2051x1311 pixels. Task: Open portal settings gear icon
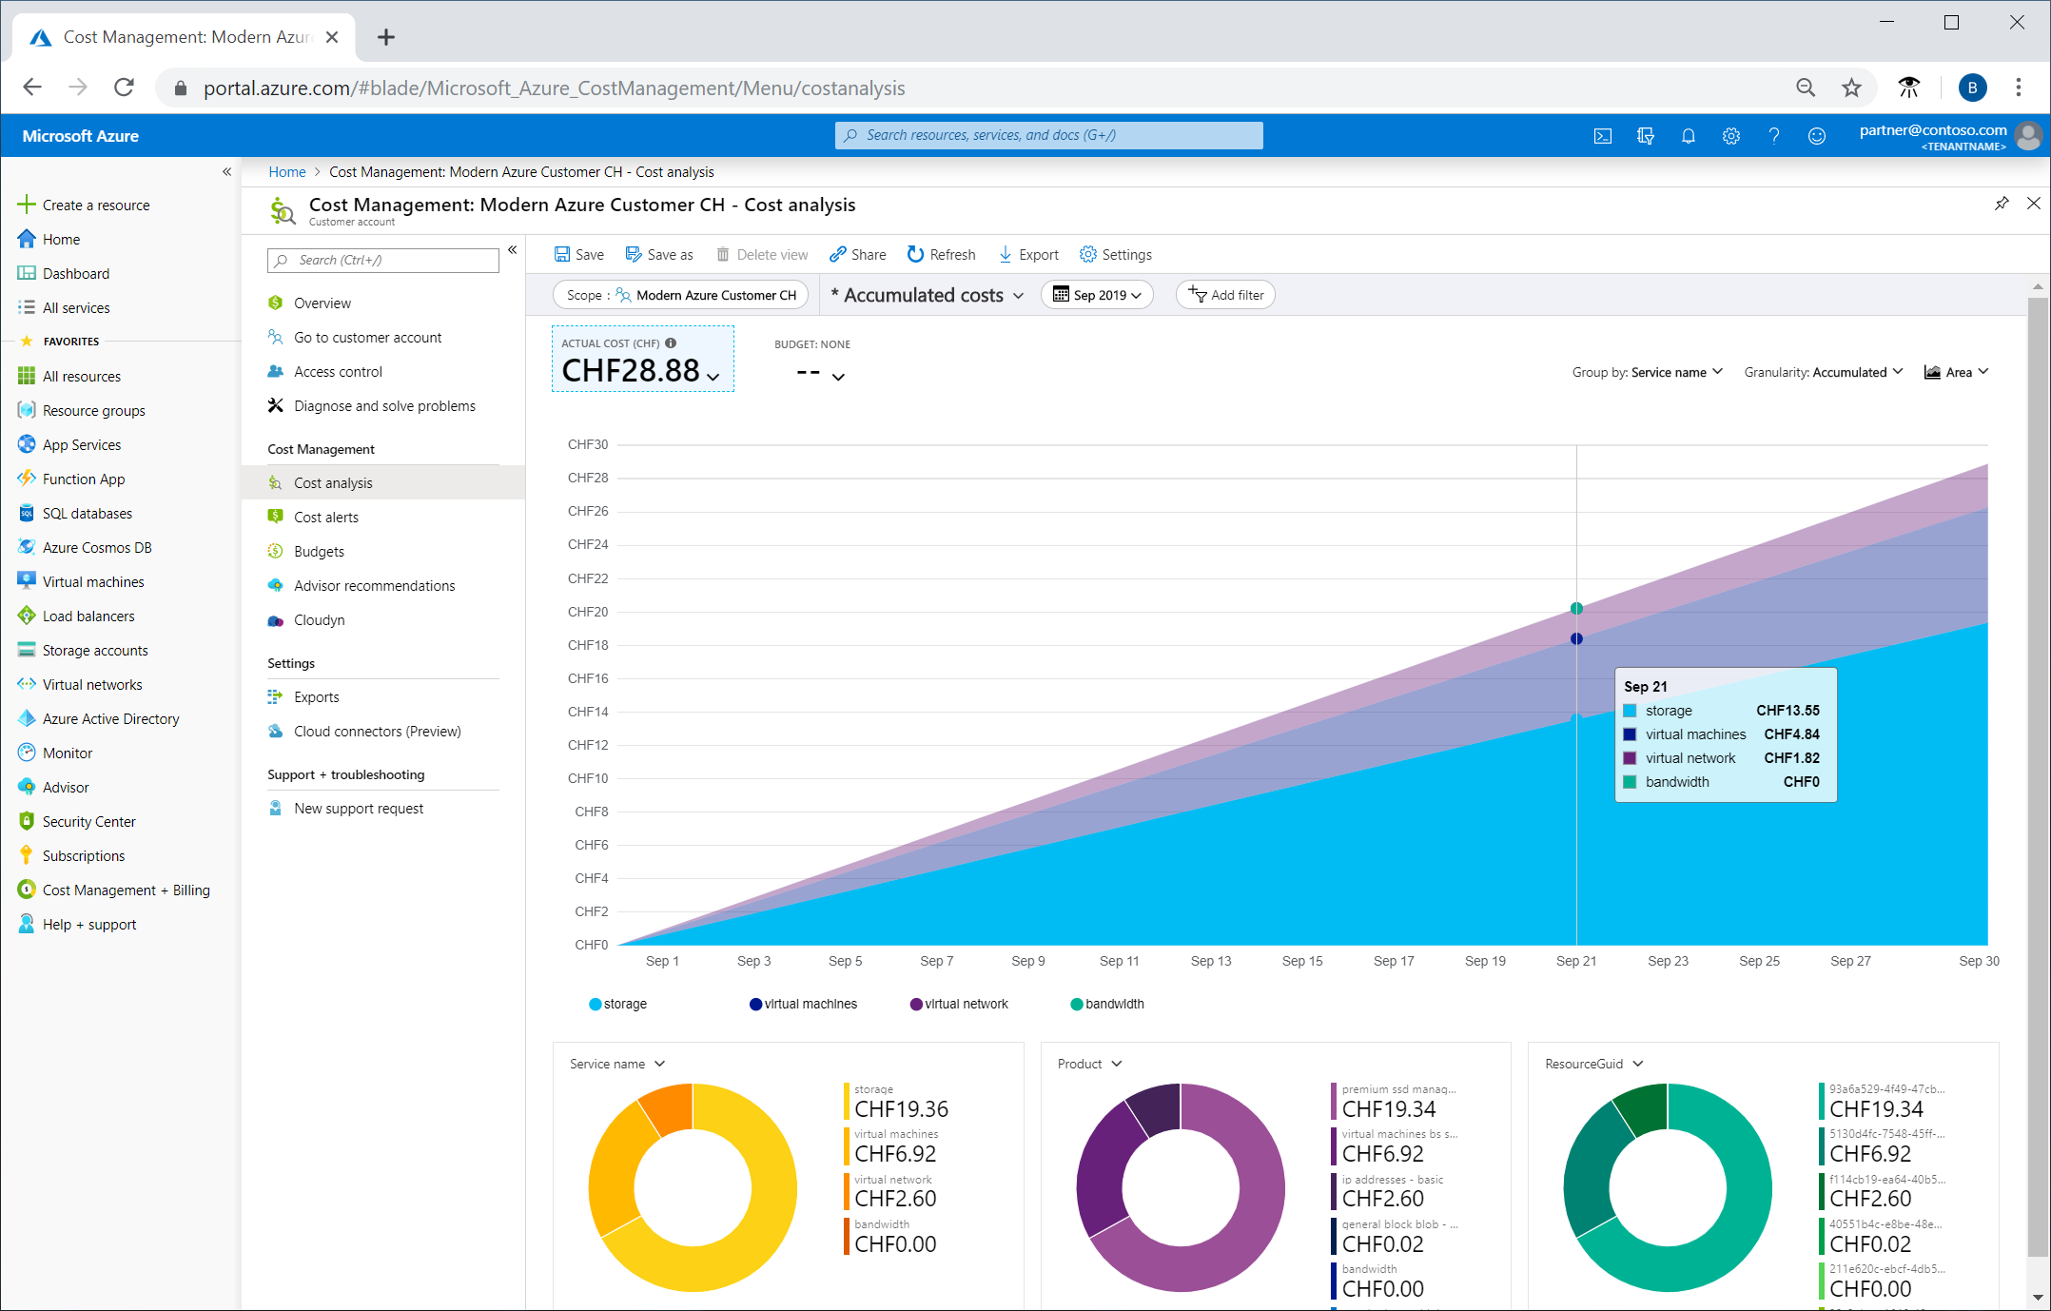click(x=1731, y=136)
